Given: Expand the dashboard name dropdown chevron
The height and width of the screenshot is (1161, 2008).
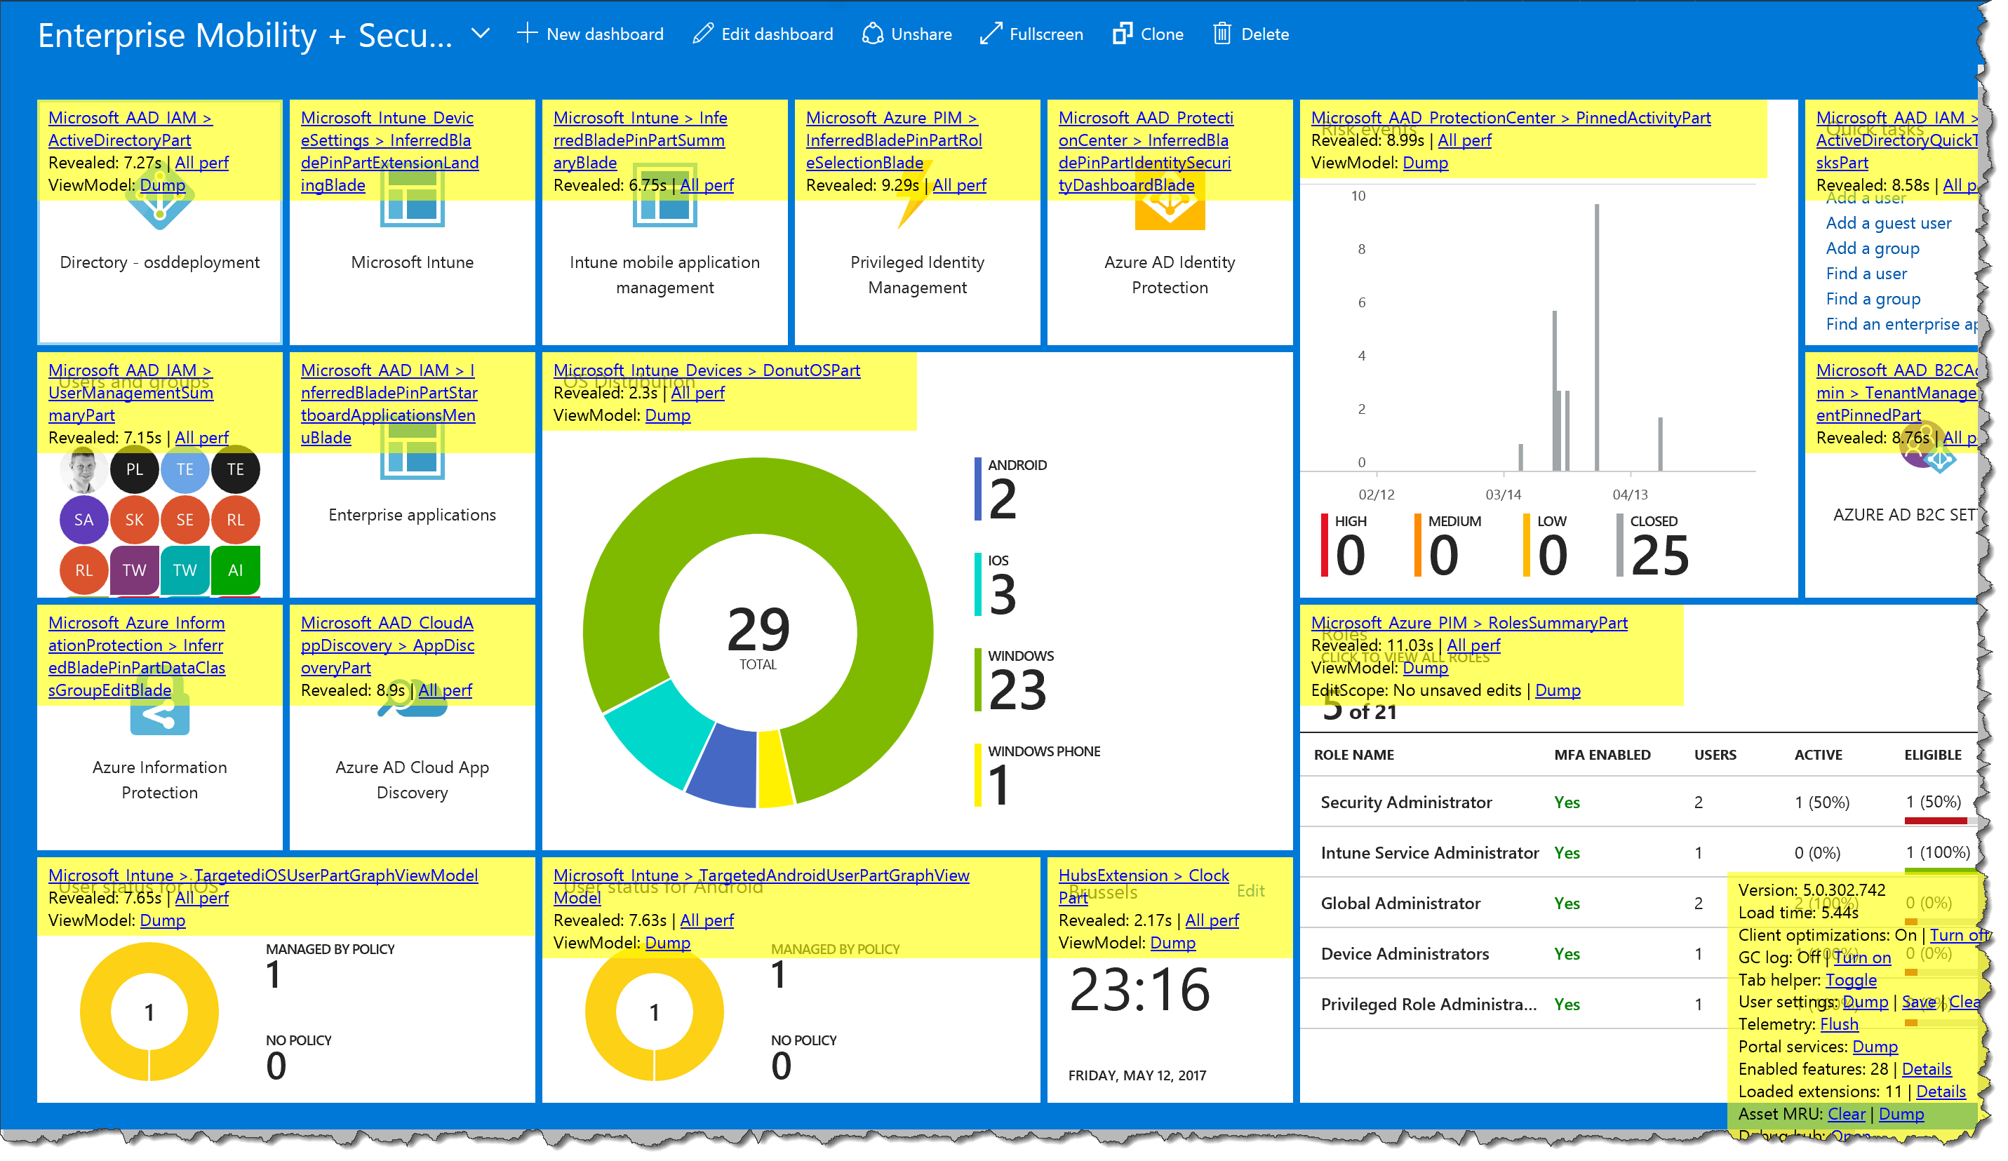Looking at the screenshot, I should (481, 34).
